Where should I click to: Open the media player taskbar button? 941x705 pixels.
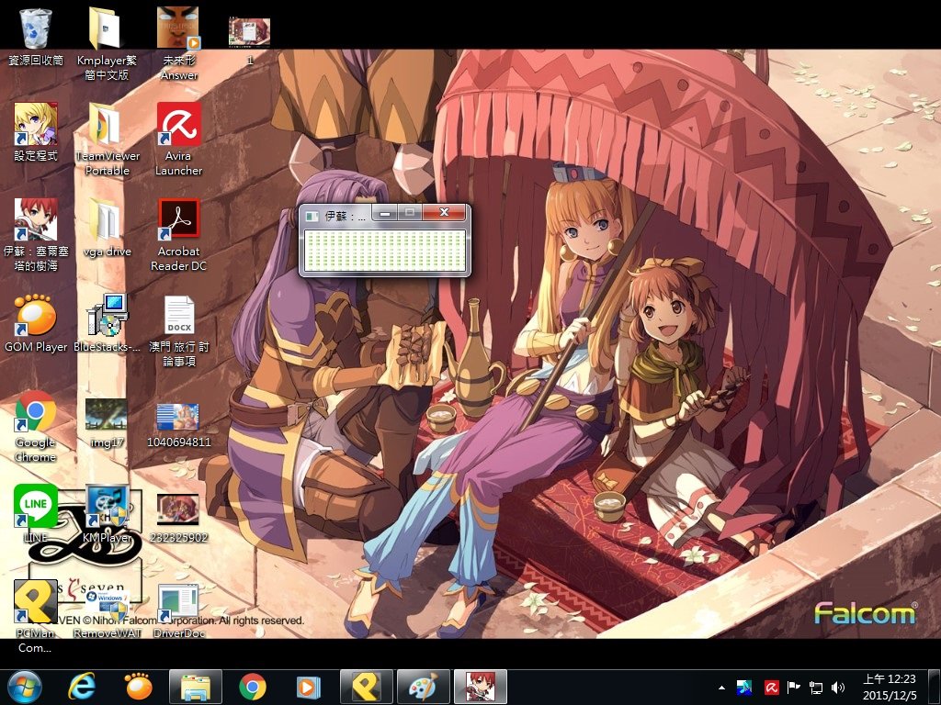(x=309, y=687)
